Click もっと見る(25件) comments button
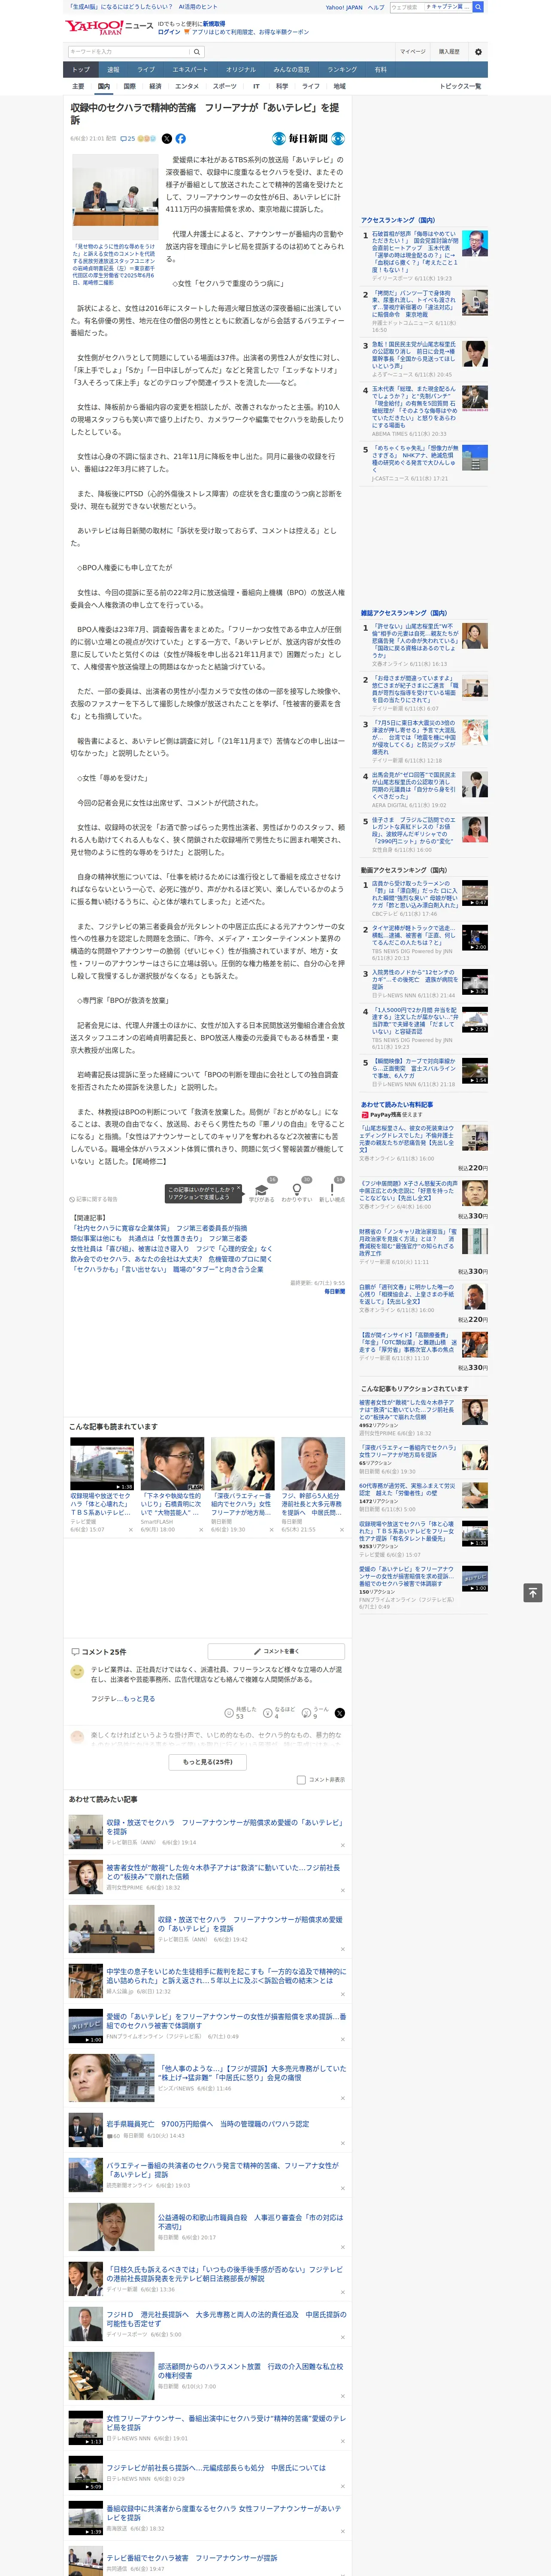 pos(207,1762)
